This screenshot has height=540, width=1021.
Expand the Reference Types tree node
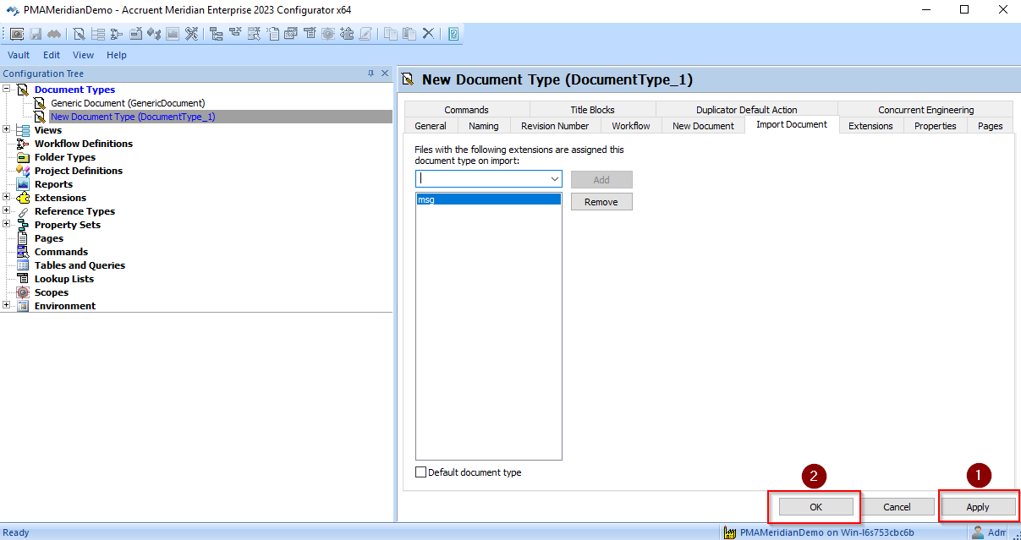click(7, 211)
